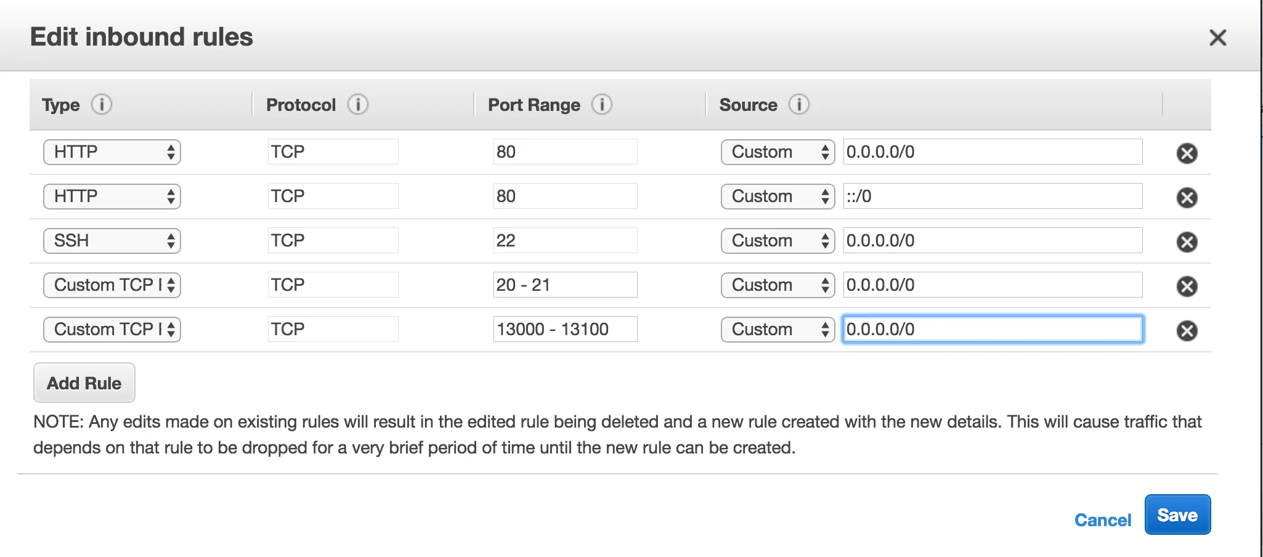Expand Source dropdown for the 13000 - 13100 rule
This screenshot has width=1263, height=557.
[778, 329]
